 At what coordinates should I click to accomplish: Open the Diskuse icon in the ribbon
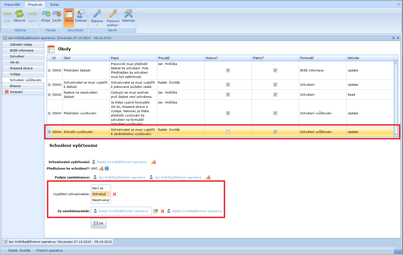pos(81,14)
